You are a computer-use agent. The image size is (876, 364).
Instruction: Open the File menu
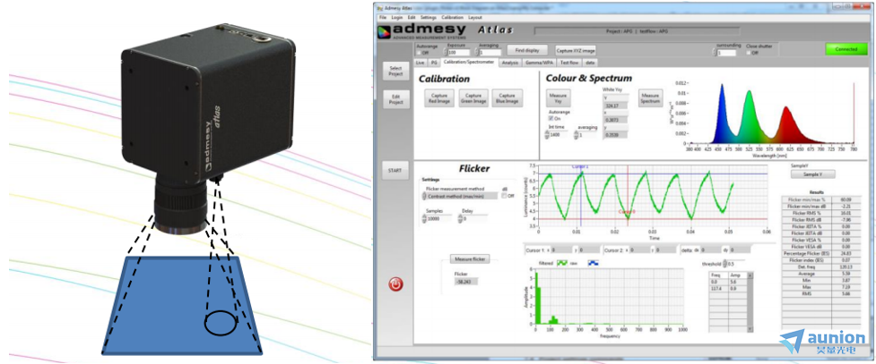(383, 18)
